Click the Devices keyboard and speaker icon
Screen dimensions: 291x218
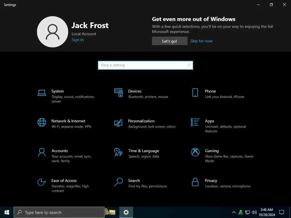119,93
